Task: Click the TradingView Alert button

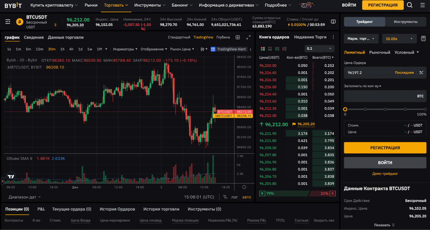Action: 228,49
